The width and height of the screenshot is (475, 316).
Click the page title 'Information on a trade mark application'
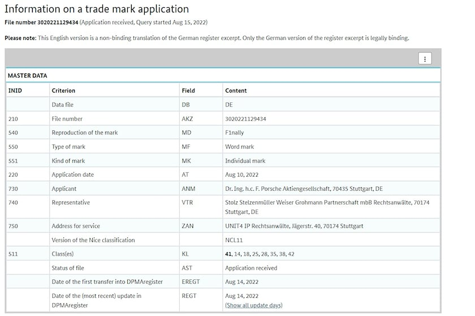coord(97,9)
